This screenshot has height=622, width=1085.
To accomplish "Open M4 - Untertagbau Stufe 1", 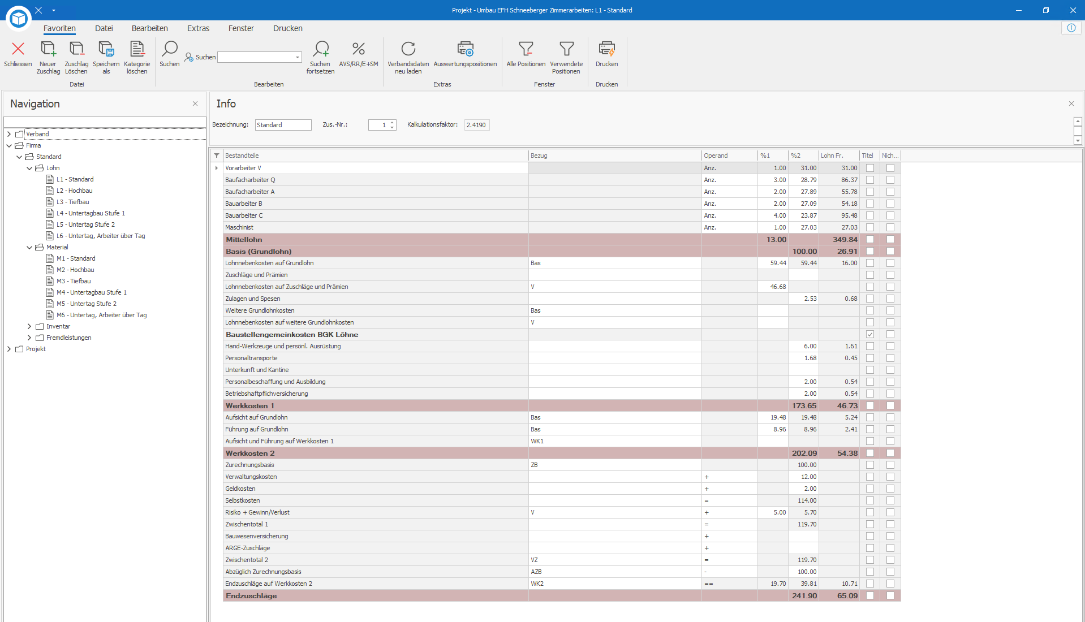I will coord(92,292).
